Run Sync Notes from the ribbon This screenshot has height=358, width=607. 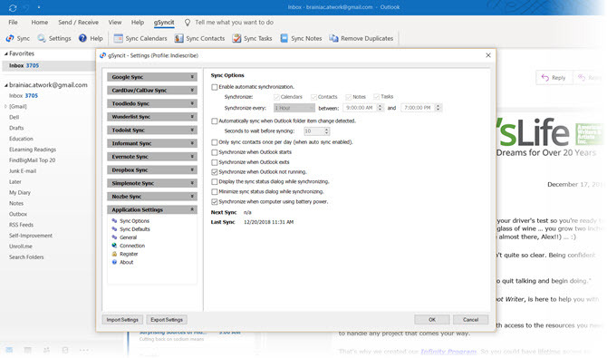click(x=301, y=38)
